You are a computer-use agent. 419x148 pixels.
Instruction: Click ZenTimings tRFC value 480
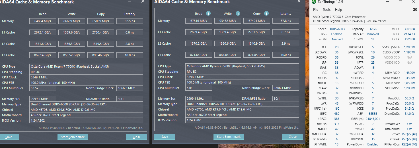(337, 114)
